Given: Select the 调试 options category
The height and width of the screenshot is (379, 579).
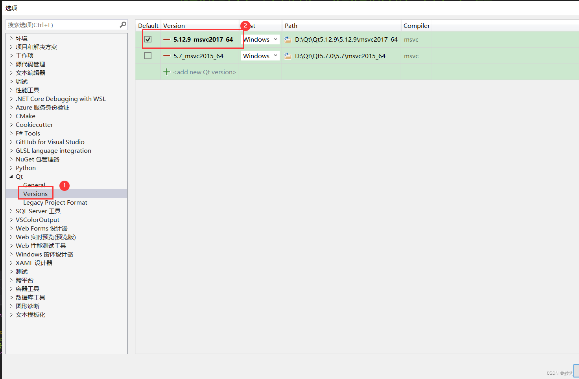Looking at the screenshot, I should 22,81.
